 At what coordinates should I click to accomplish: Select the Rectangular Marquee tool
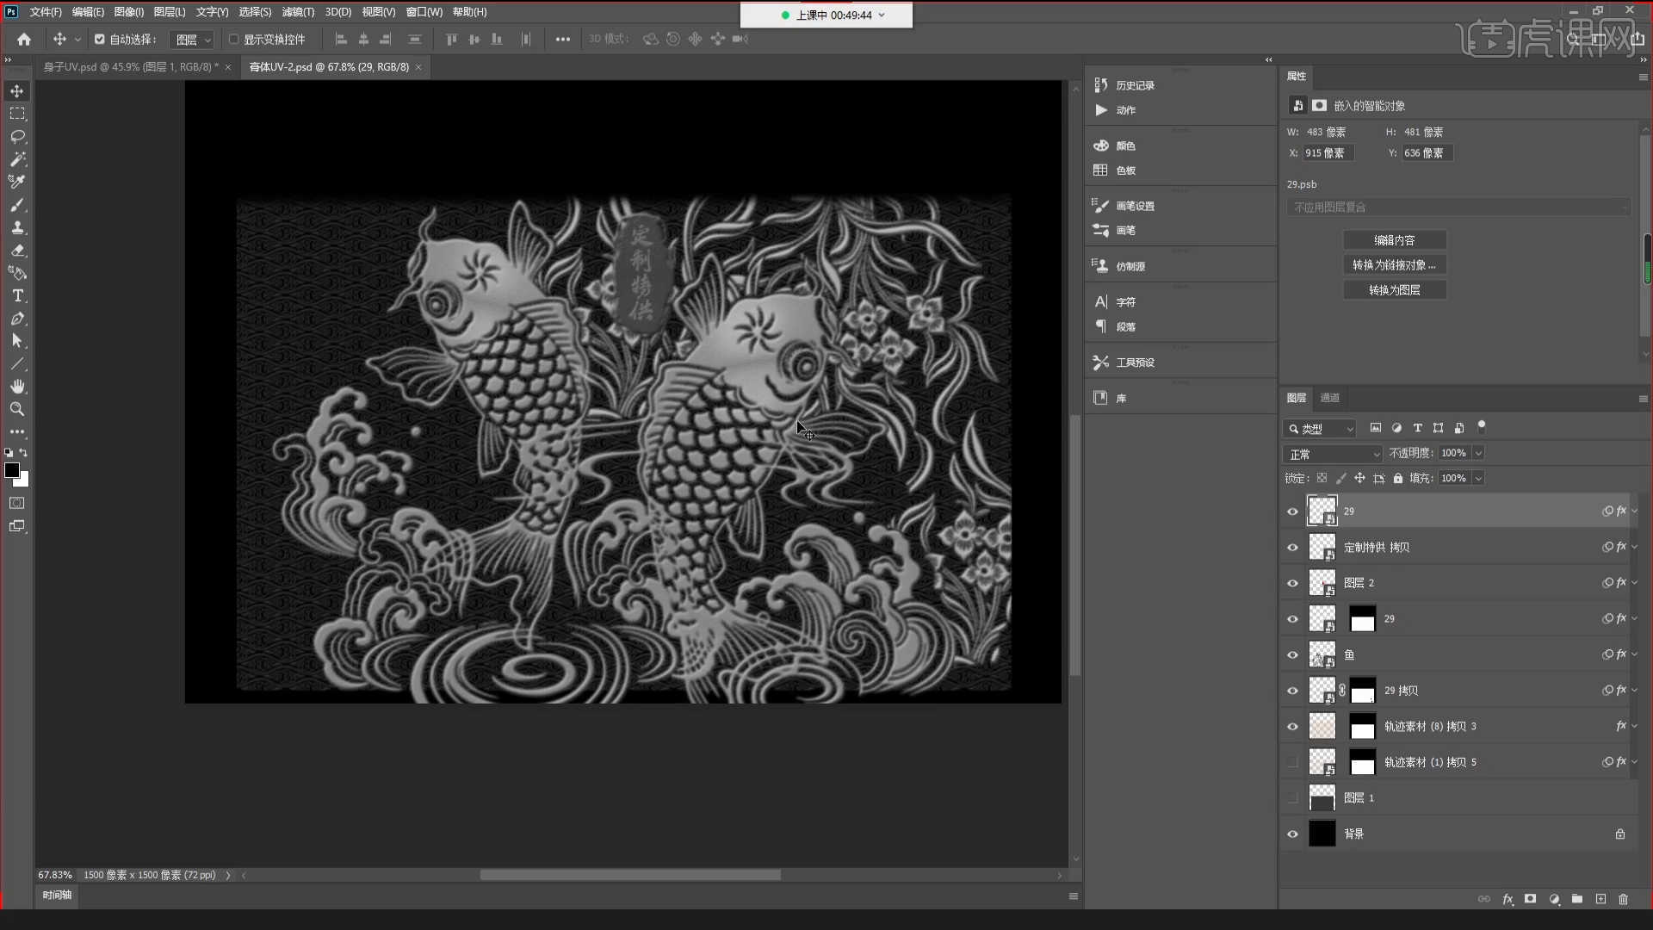tap(16, 114)
